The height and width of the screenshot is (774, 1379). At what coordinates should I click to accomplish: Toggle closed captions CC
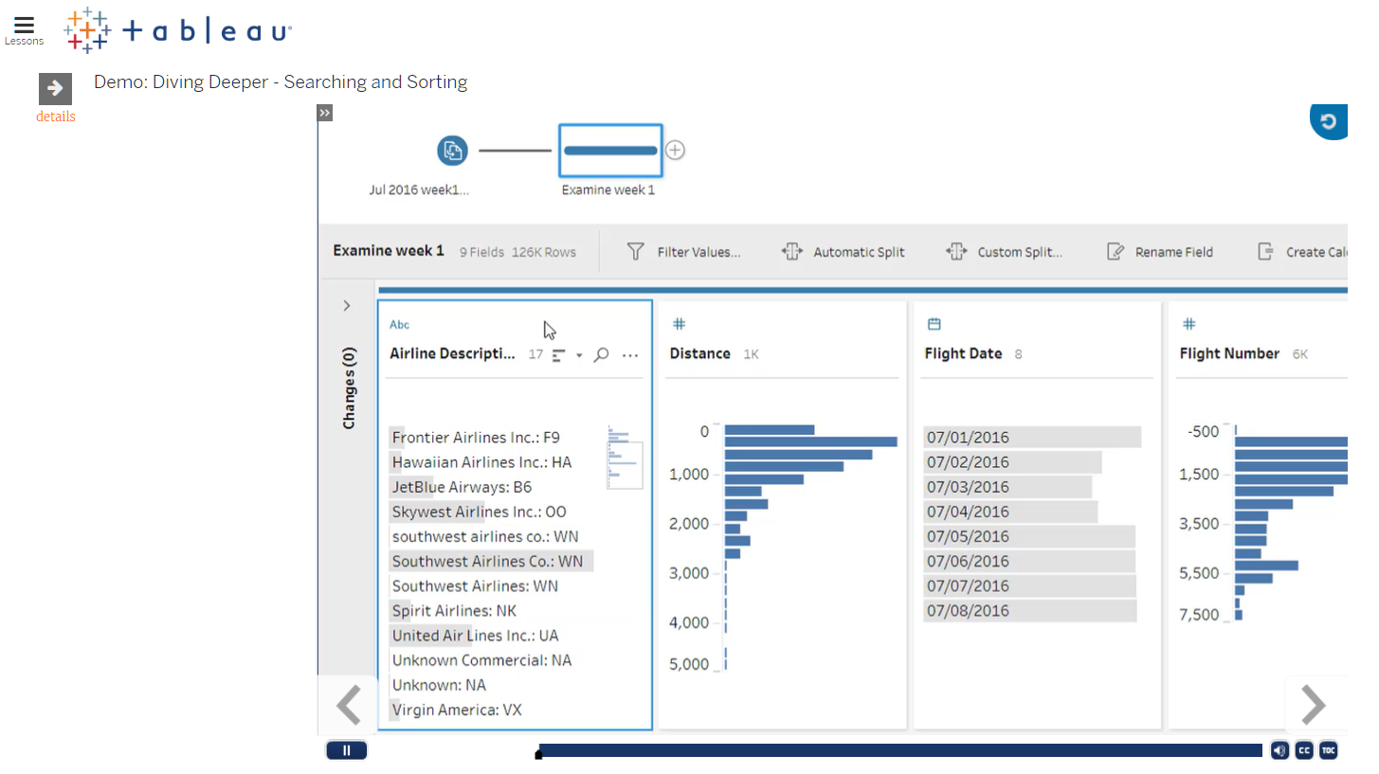tap(1304, 750)
